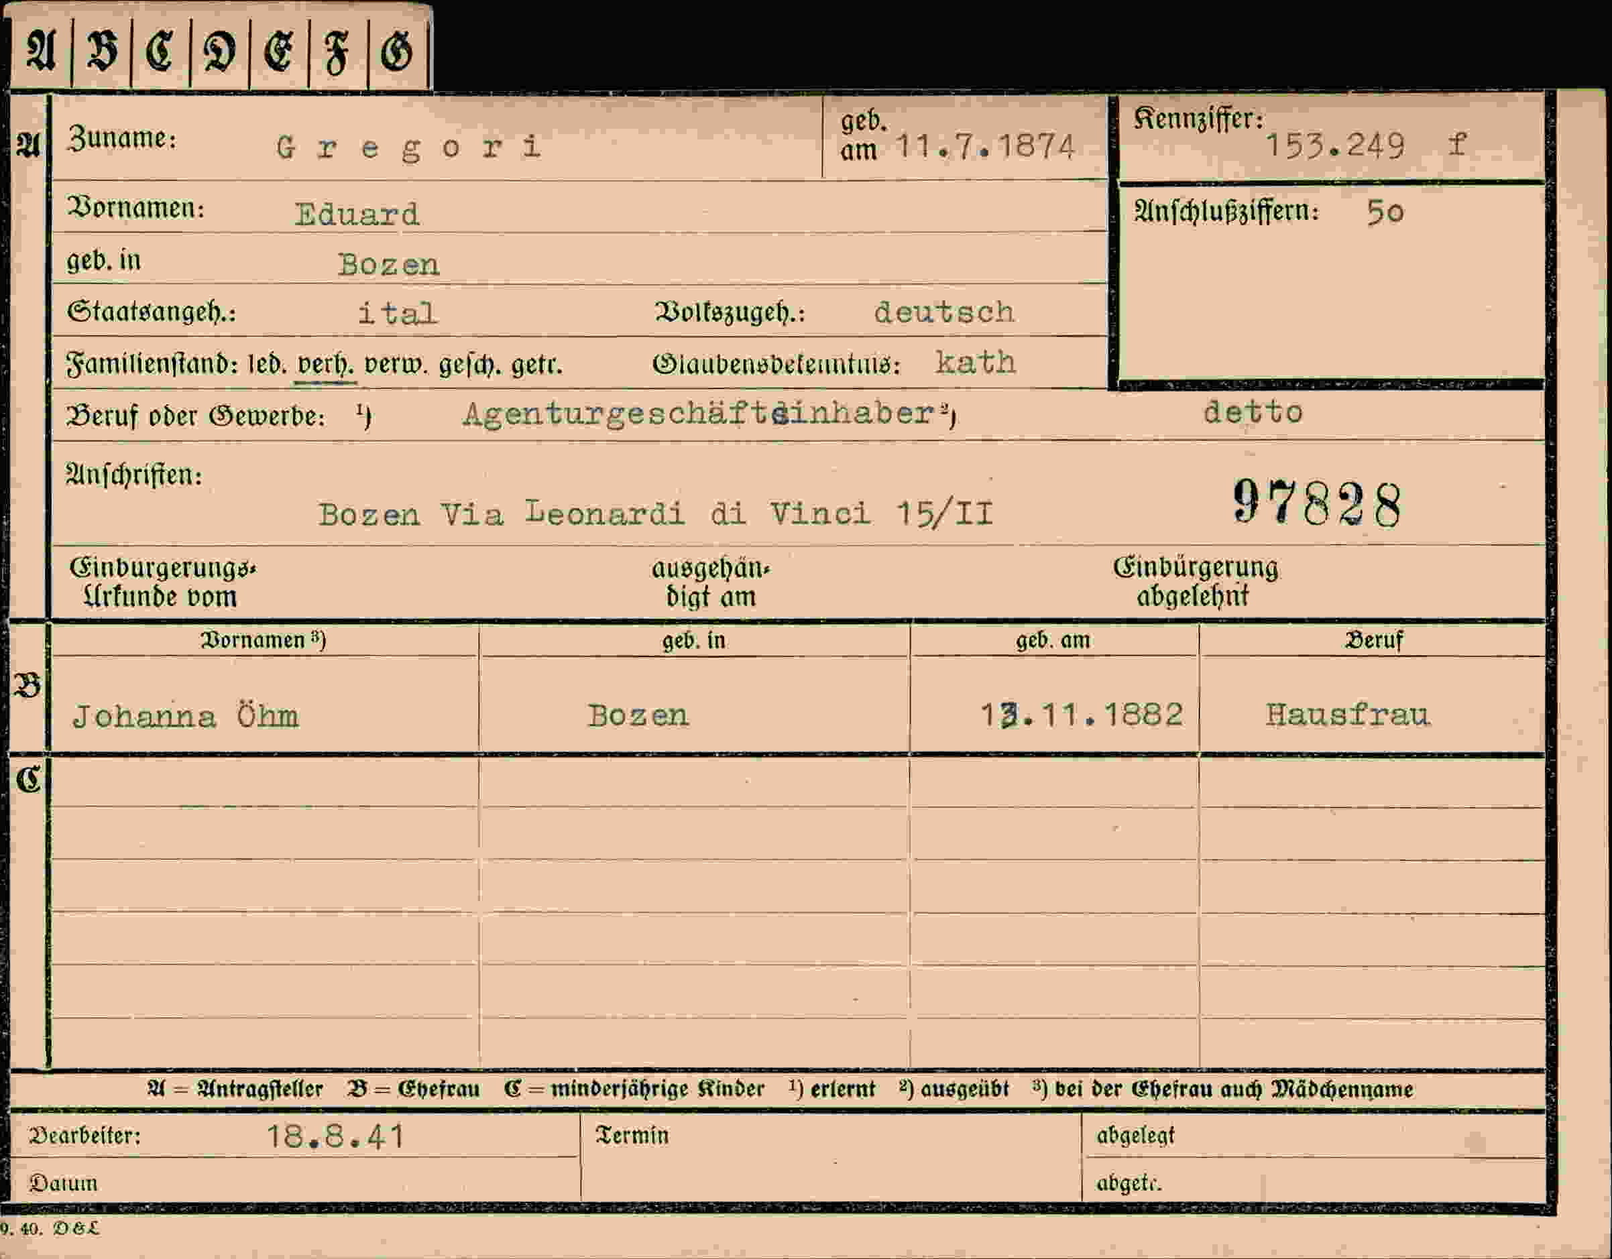Click the surname "G r e g o r i"
Image resolution: width=1612 pixels, height=1259 pixels.
pos(409,147)
